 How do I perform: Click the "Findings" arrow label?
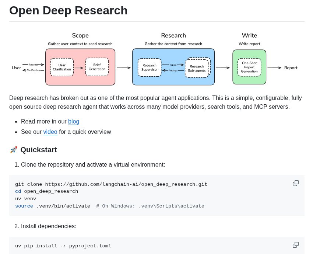coord(173,70)
